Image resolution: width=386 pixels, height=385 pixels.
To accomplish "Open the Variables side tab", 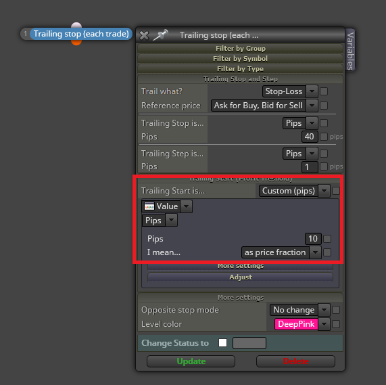I will pos(350,50).
